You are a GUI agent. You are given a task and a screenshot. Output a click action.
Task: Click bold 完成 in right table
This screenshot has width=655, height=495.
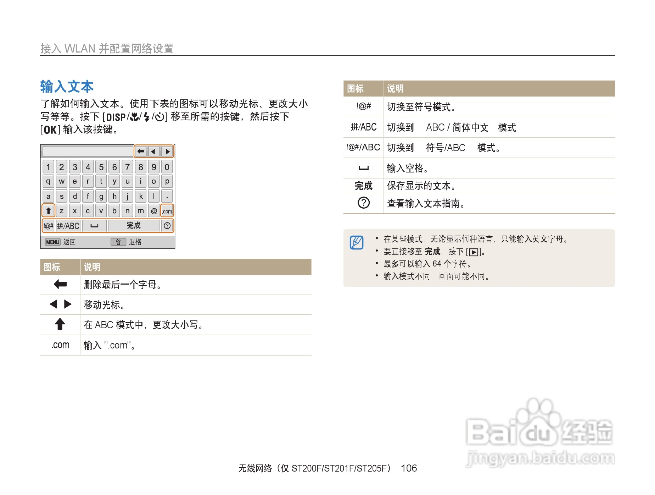(364, 186)
